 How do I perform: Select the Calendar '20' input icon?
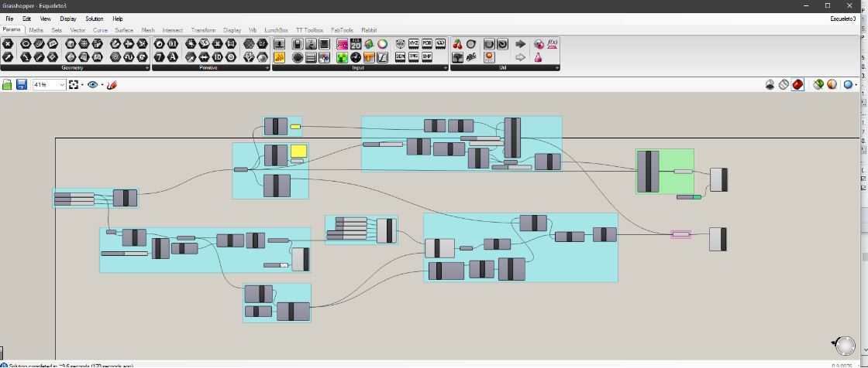[356, 43]
